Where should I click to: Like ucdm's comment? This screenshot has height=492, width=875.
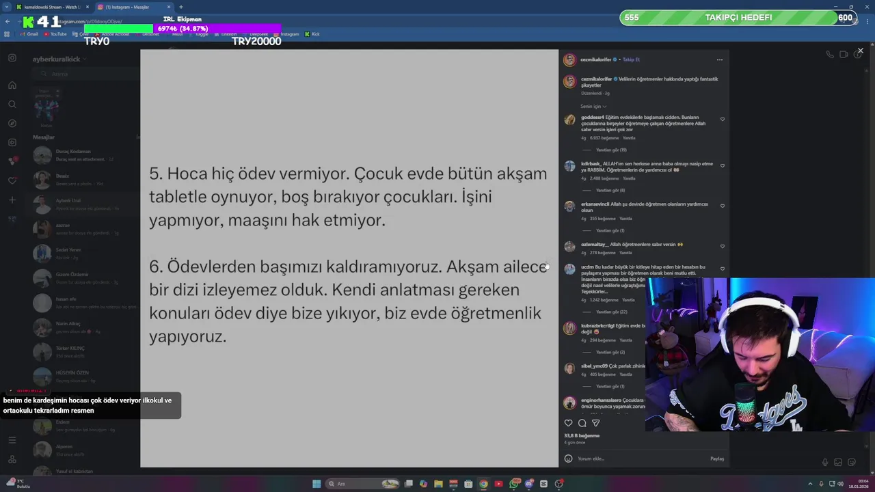coord(723,269)
